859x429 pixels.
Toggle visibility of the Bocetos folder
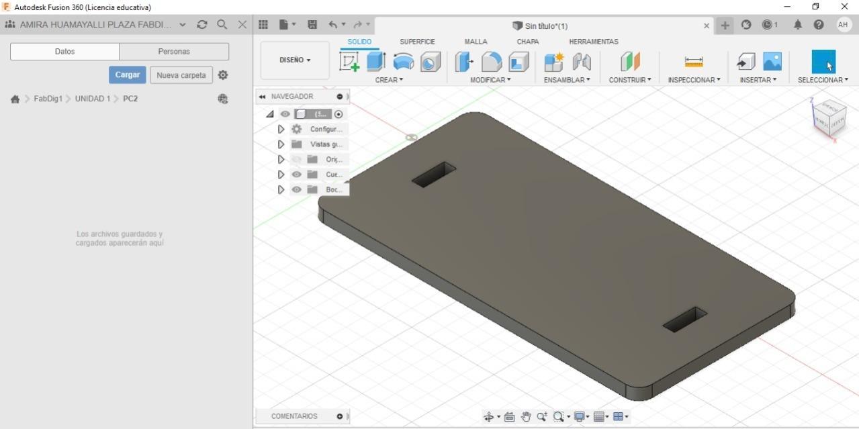pos(296,190)
